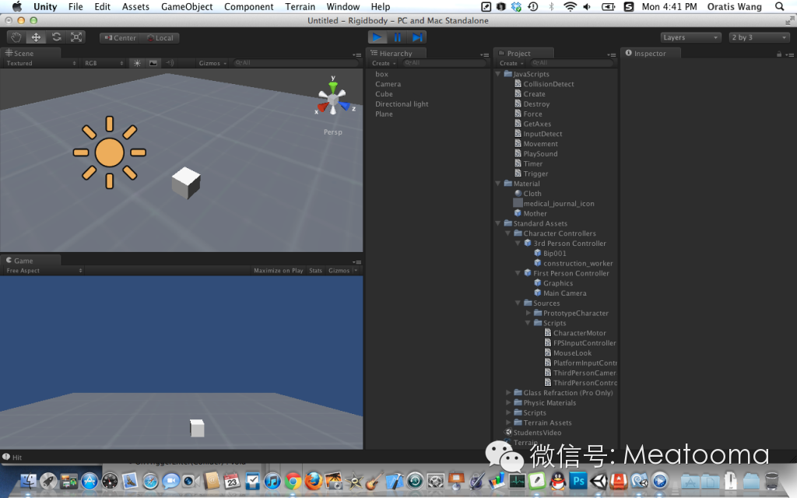This screenshot has width=797, height=498.
Task: Collapse the JavaScripts folder
Action: click(x=498, y=74)
